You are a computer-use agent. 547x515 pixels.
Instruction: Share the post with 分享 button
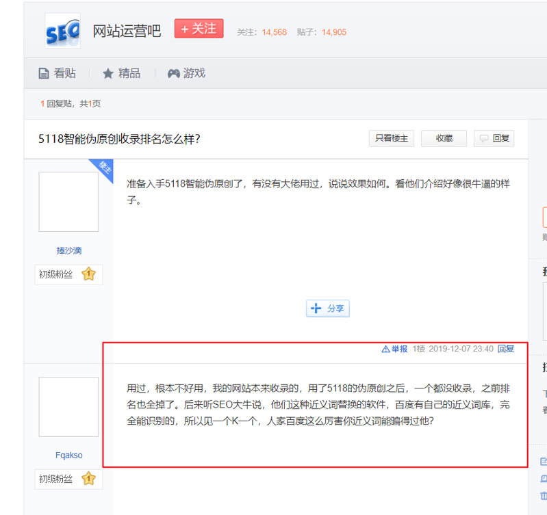[x=328, y=308]
